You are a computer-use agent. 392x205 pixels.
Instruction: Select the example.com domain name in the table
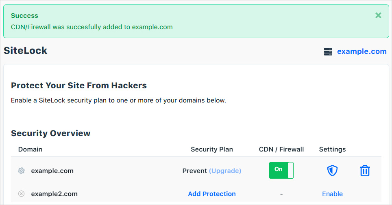coord(52,171)
